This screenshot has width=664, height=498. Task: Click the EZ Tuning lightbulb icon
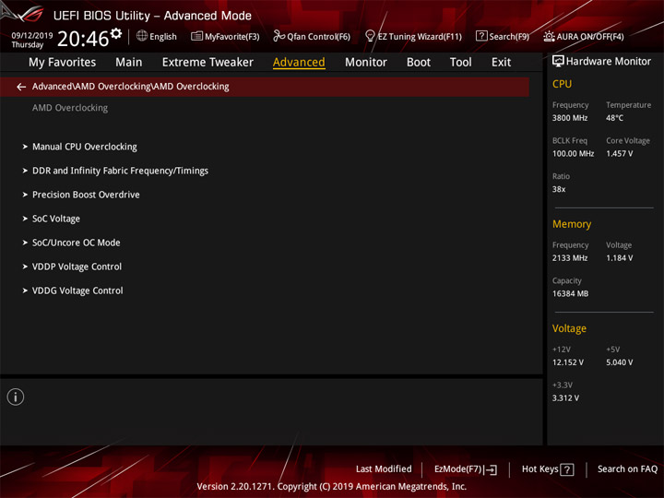[x=370, y=36]
